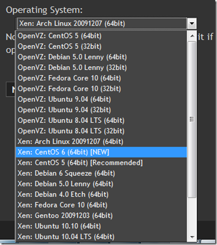Image resolution: width=217 pixels, height=245 pixels.
Task: Choose OpenVZ: Debian 5.0 Lenny (64bit)
Action: click(x=101, y=57)
